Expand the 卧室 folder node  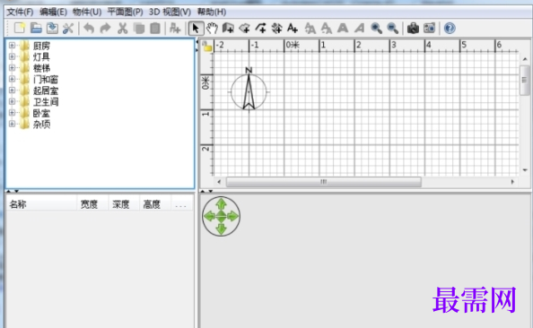(x=12, y=112)
